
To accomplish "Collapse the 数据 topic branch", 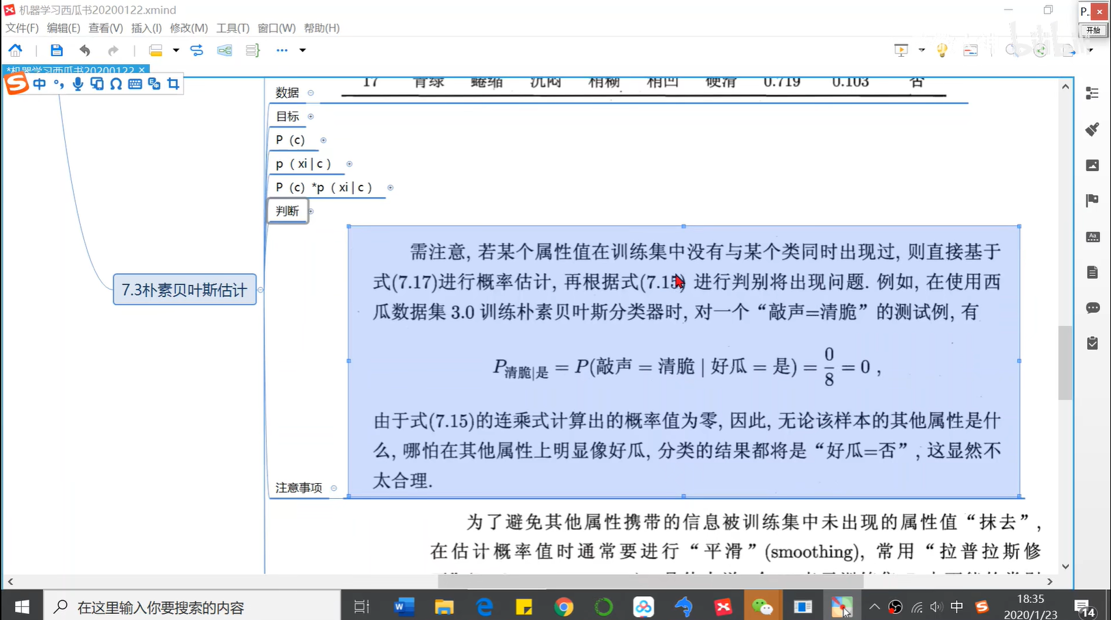I will [311, 93].
